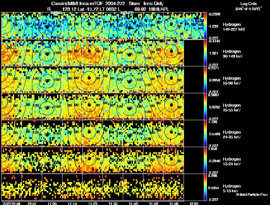This screenshot has height=205, width=270.
Task: Select the 'Hydrogen 55-90 keV' row label
Action: pyautogui.click(x=232, y=81)
